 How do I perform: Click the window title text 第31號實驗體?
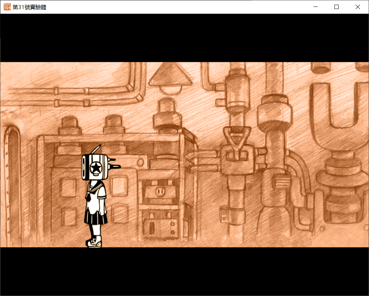click(29, 7)
